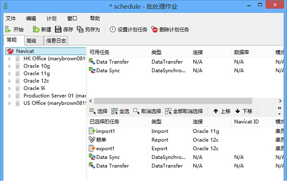This screenshot has width=287, height=188.
Task: Click the Data Transfer icon in selected tasks
Action: tap(92, 166)
